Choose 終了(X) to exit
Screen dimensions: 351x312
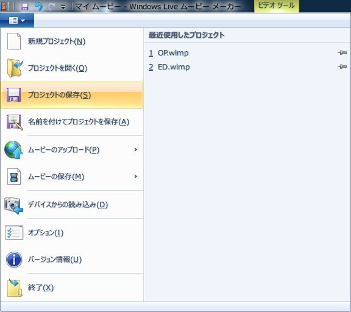click(x=72, y=288)
